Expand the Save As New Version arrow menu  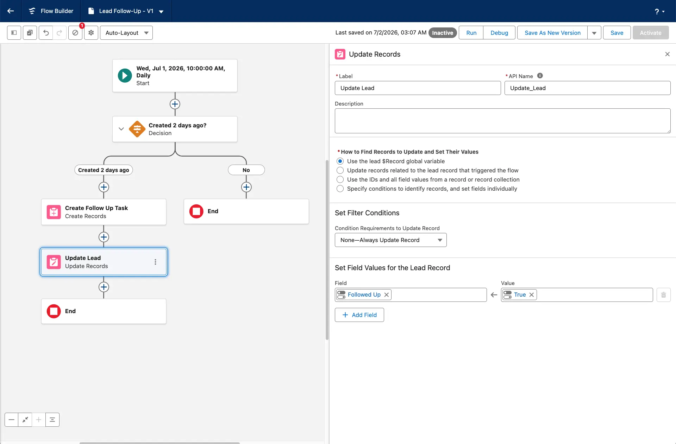click(x=594, y=33)
